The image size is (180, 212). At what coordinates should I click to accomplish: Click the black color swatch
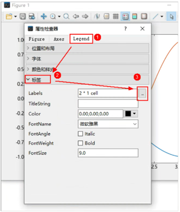(128, 114)
